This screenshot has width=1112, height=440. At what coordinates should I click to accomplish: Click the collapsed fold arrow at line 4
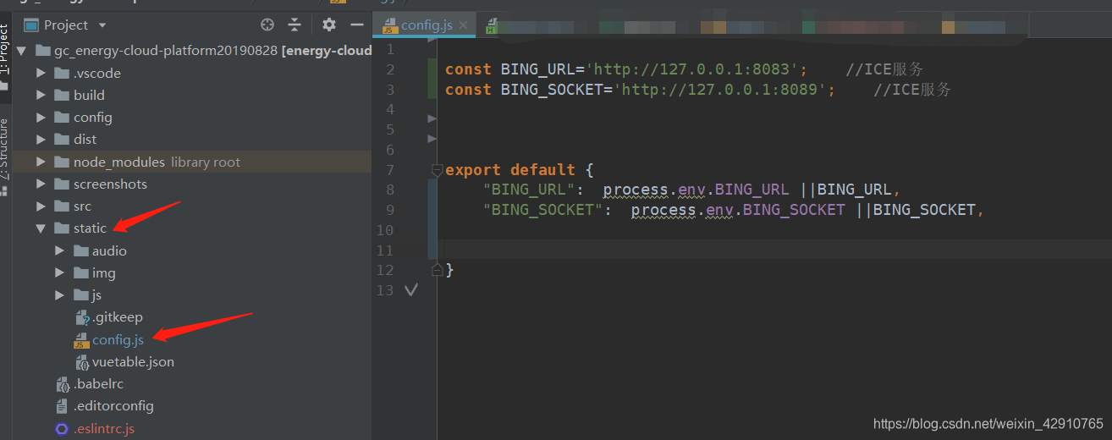(x=432, y=118)
